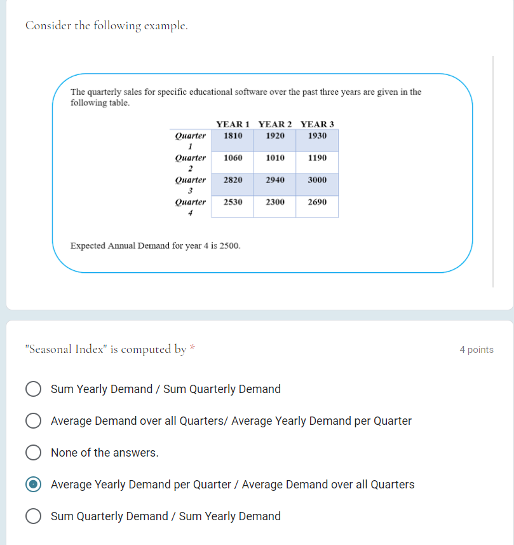The height and width of the screenshot is (545, 514).
Task: Click the vertical scrollbar on the right
Action: [494, 172]
